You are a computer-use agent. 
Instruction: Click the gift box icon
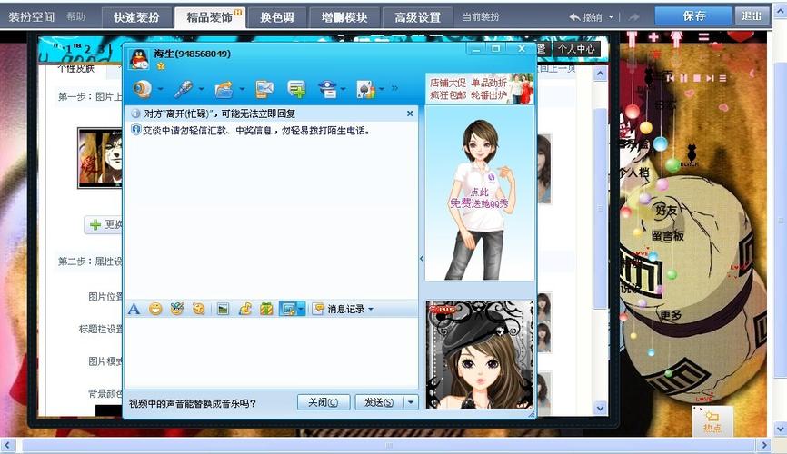[x=266, y=309]
